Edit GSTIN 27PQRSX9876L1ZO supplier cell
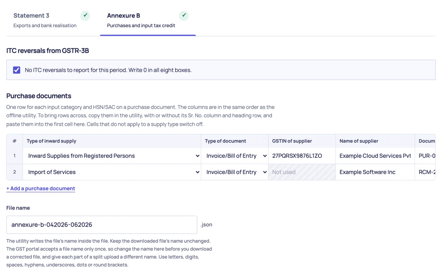The image size is (442, 275). (302, 156)
